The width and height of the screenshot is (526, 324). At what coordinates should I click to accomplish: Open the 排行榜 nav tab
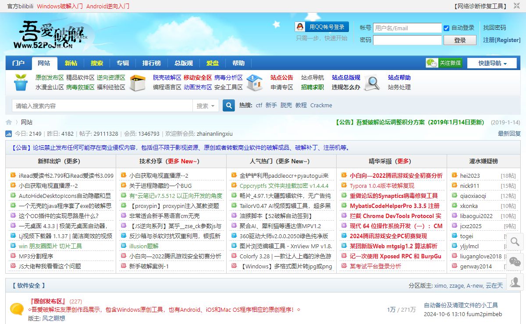(152, 63)
